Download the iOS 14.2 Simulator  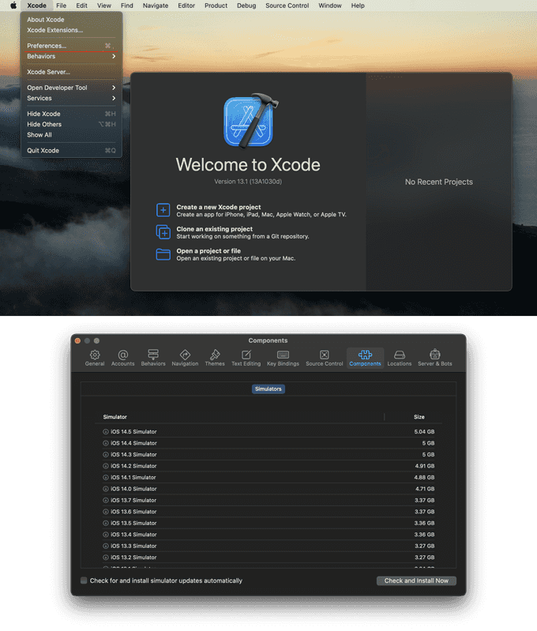pyautogui.click(x=106, y=466)
